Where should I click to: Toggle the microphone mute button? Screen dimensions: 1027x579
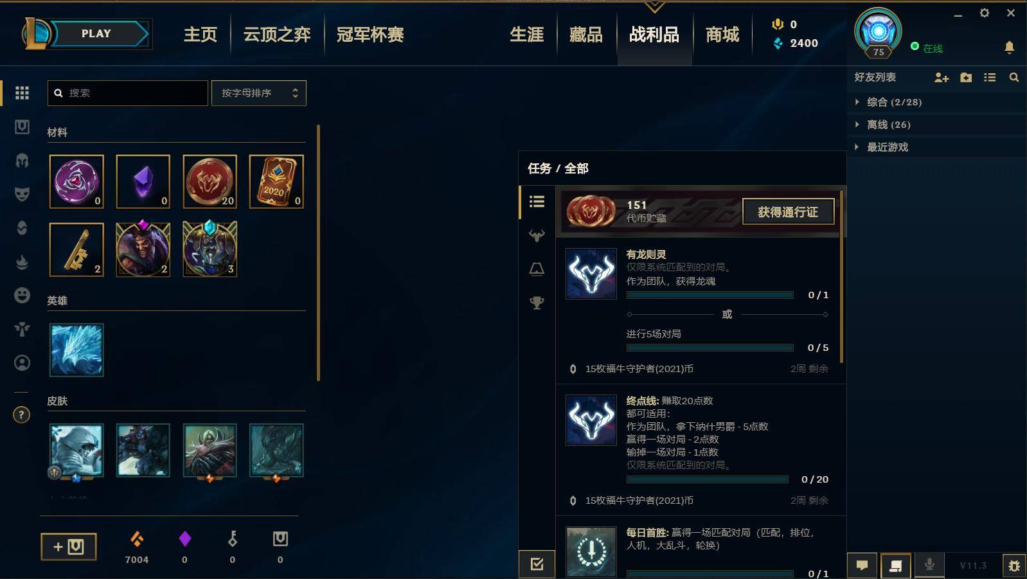[x=929, y=566]
